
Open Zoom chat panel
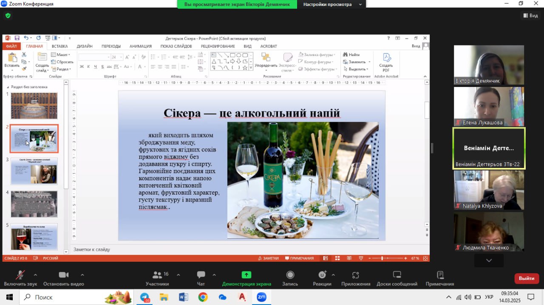point(201,278)
